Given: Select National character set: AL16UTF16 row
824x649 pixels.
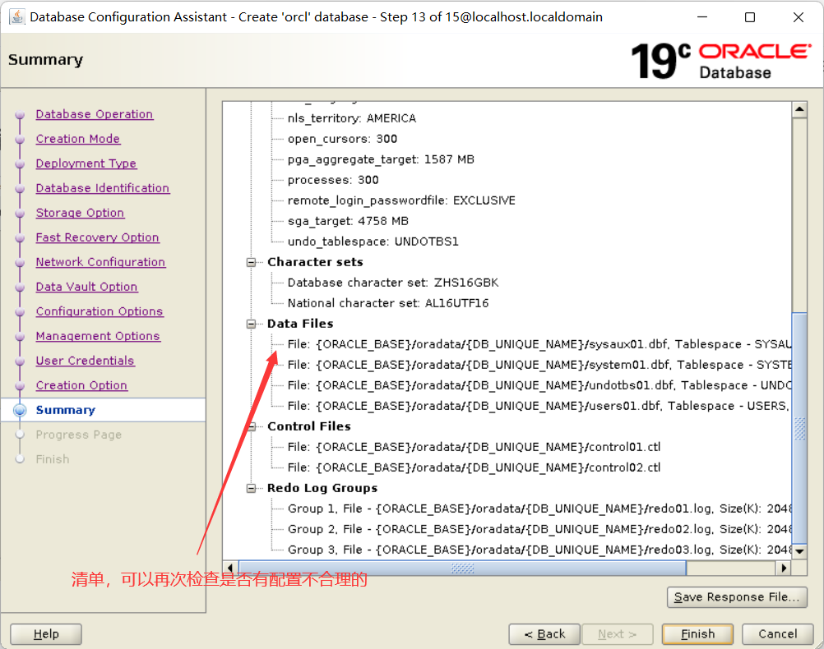Looking at the screenshot, I should tap(388, 303).
